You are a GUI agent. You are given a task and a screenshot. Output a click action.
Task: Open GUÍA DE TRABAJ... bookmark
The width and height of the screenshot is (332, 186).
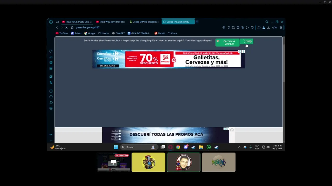point(139,33)
